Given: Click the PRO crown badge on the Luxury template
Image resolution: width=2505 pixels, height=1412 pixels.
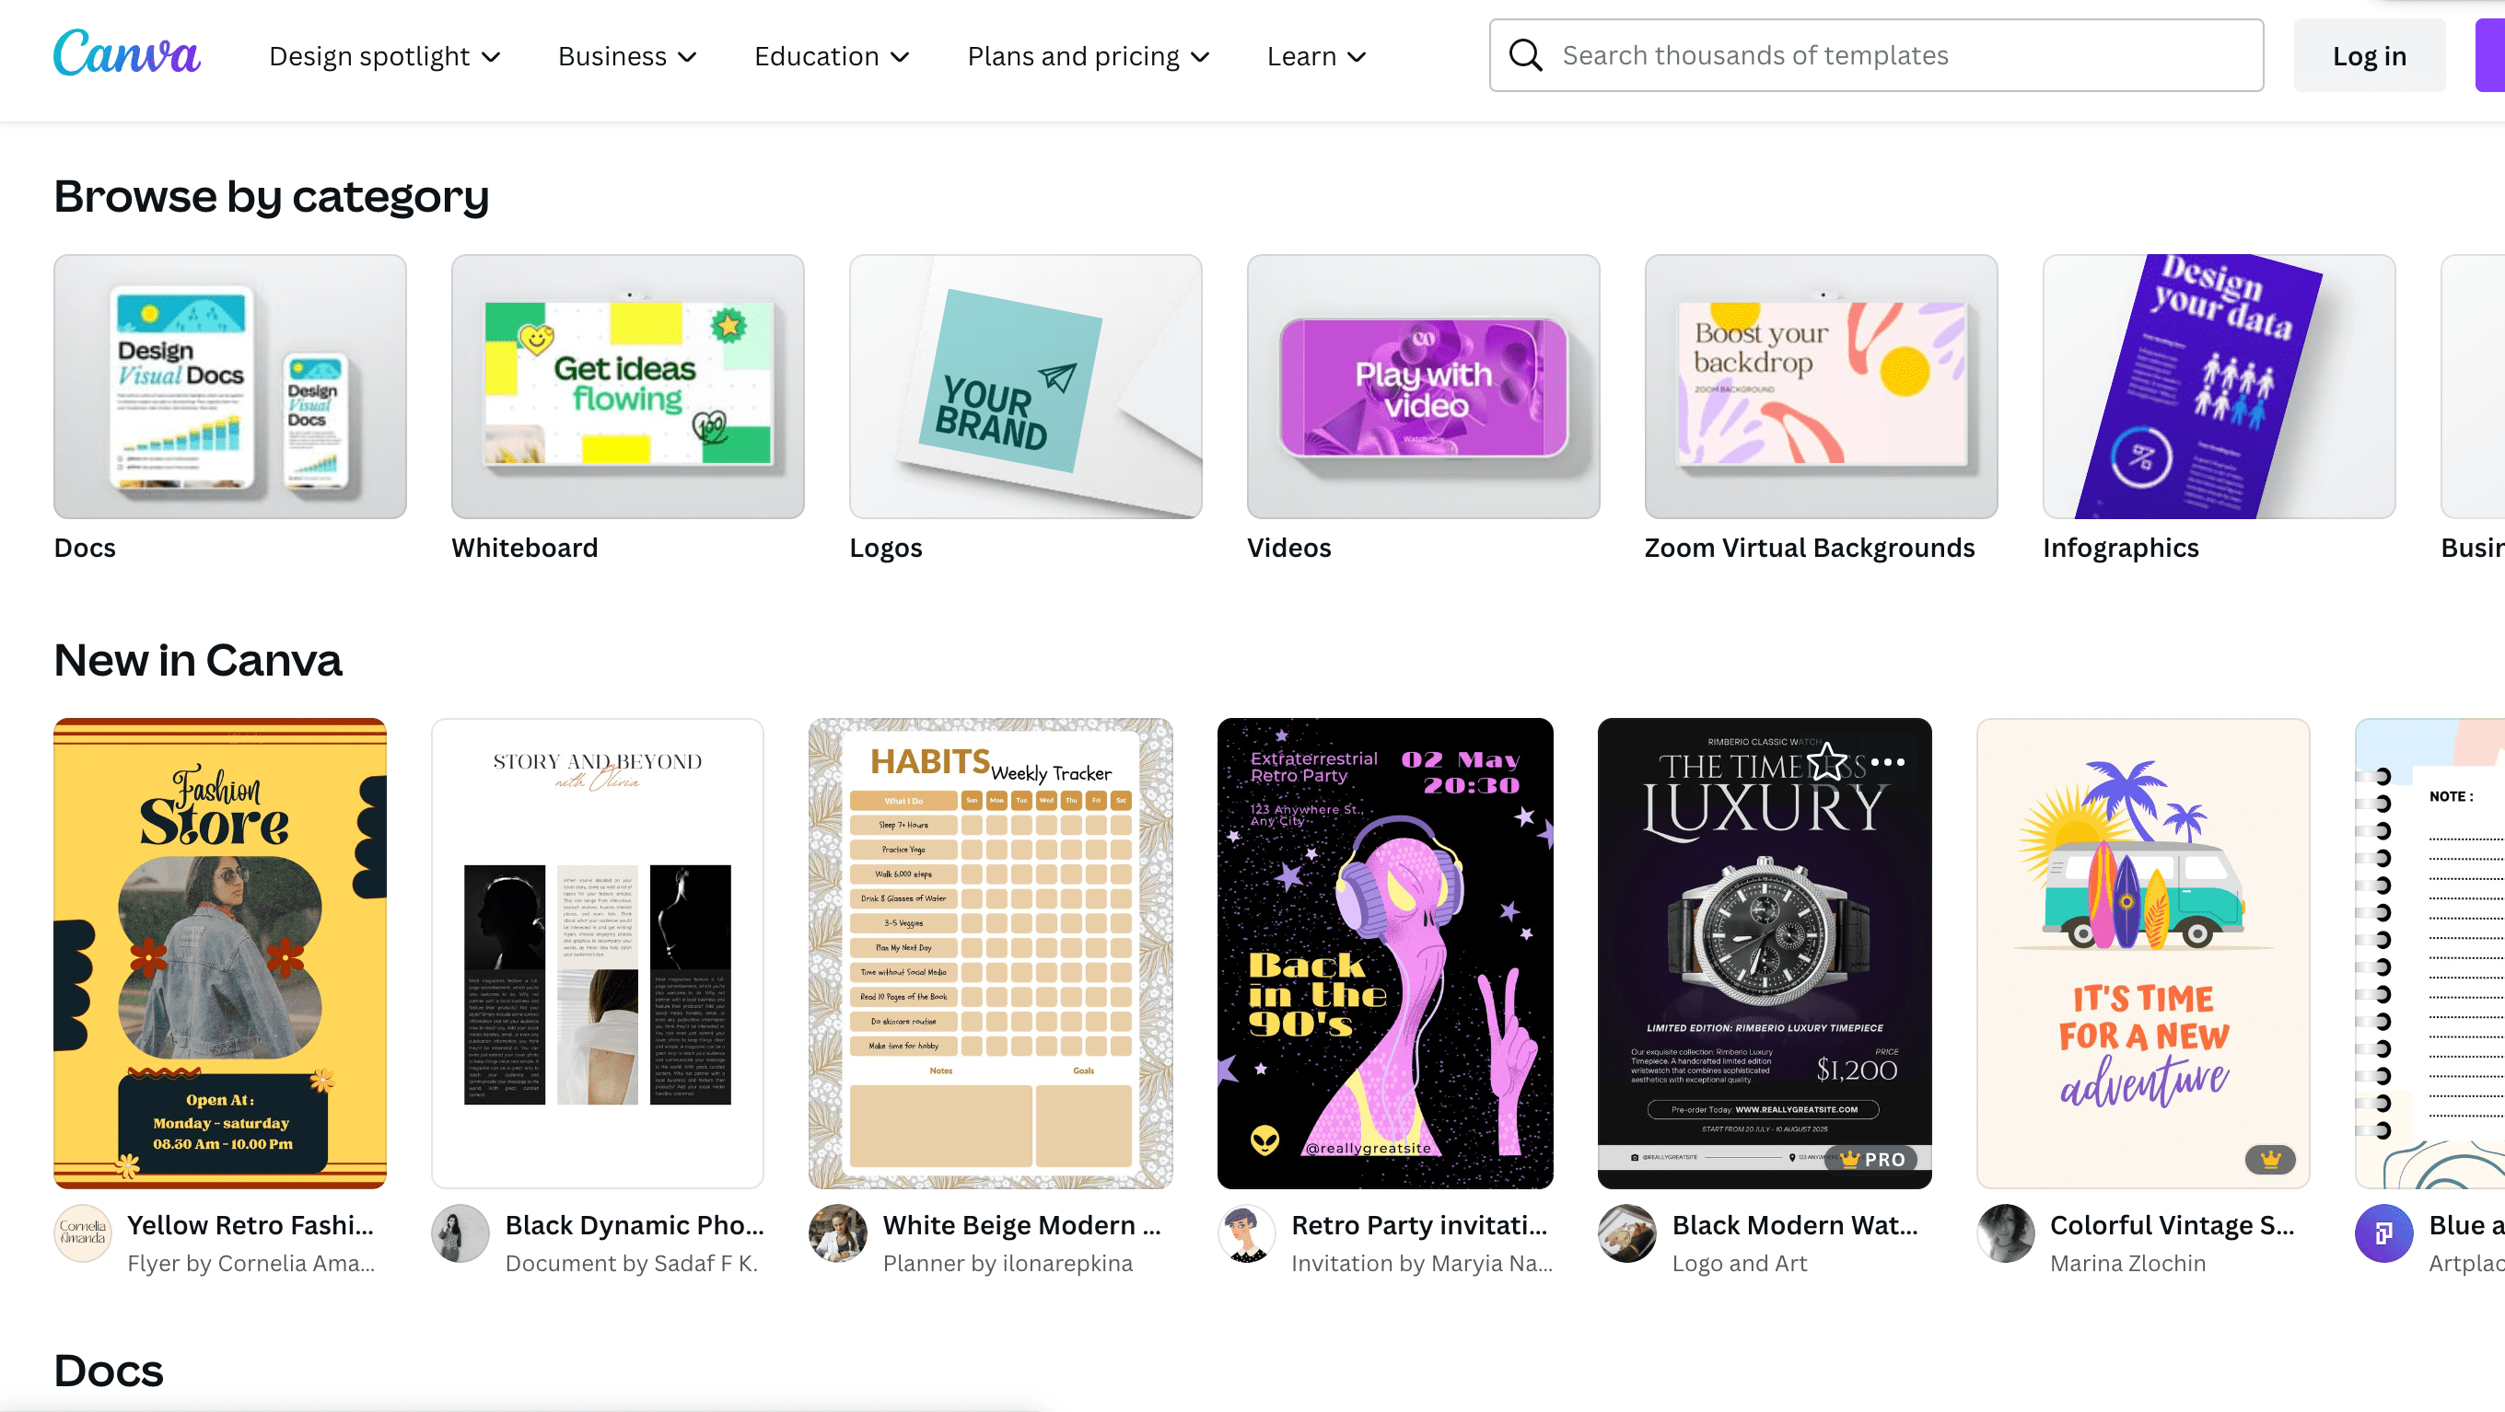Looking at the screenshot, I should tap(1872, 1158).
